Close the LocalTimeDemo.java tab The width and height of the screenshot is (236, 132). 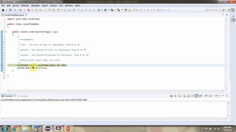(26, 15)
